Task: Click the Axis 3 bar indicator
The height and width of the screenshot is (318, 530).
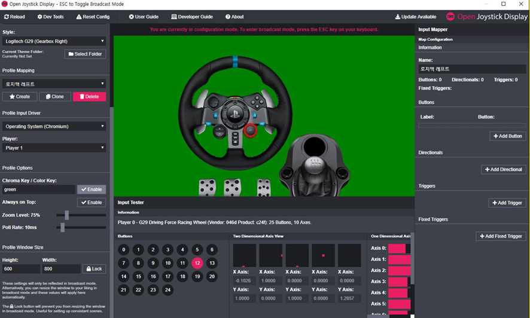Action: click(x=399, y=282)
